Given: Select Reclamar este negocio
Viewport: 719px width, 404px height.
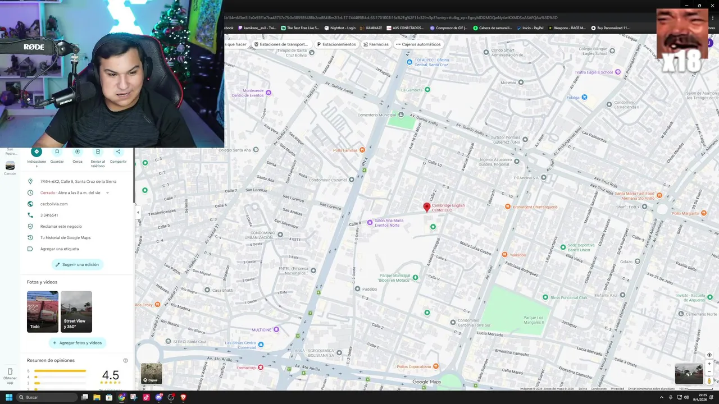Looking at the screenshot, I should (61, 227).
